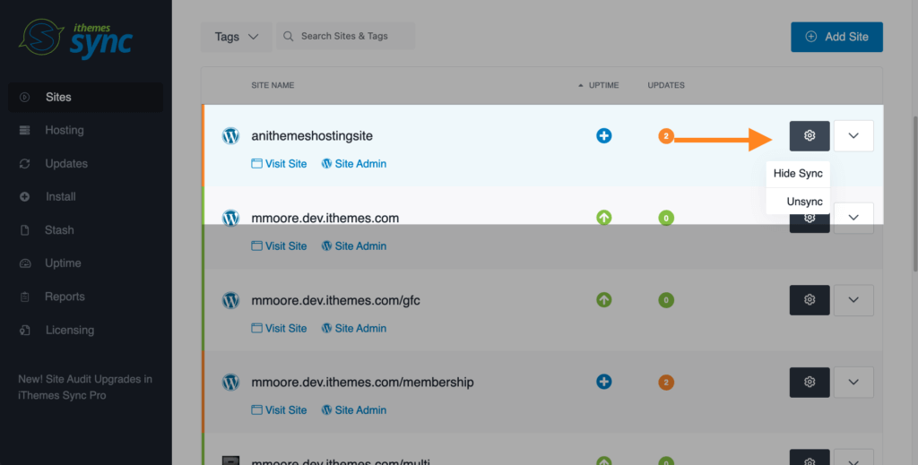Focus the Search Sites & Tags field
918x465 pixels.
(x=345, y=36)
